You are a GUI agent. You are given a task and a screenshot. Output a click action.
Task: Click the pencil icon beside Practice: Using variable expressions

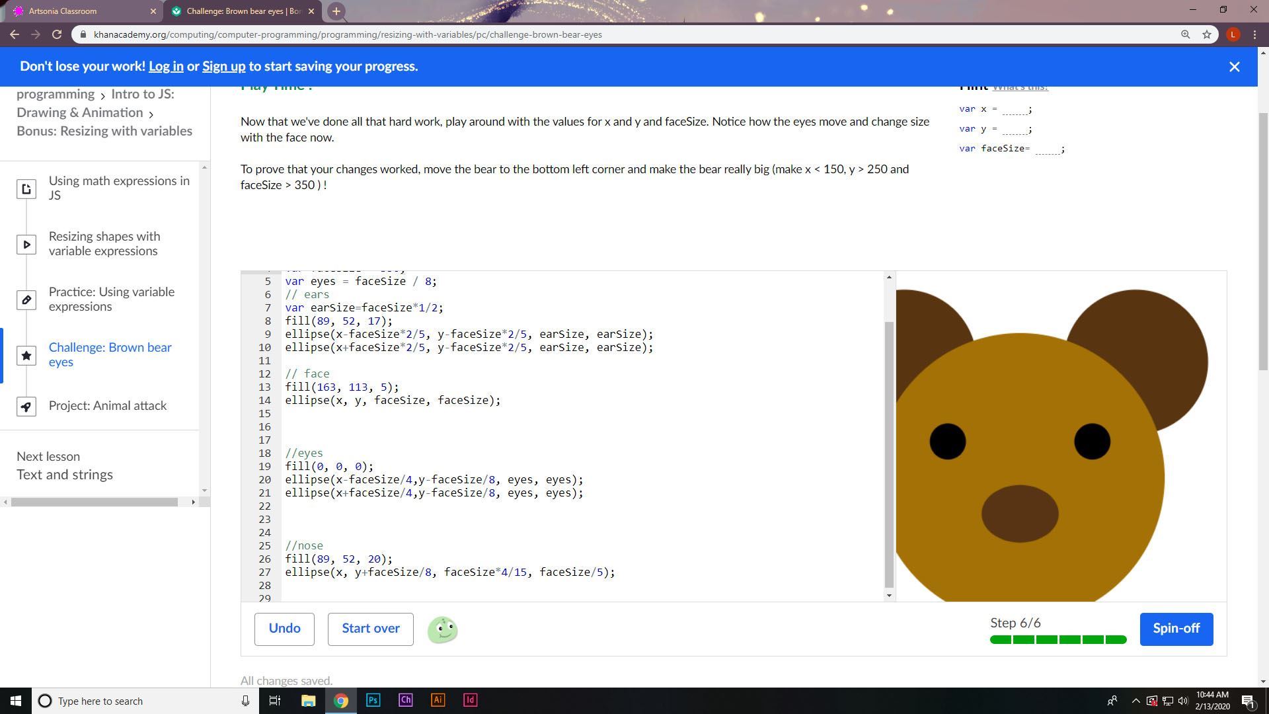[x=26, y=300]
